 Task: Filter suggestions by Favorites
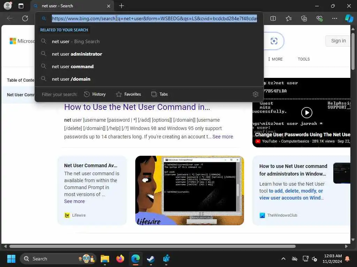click(128, 94)
